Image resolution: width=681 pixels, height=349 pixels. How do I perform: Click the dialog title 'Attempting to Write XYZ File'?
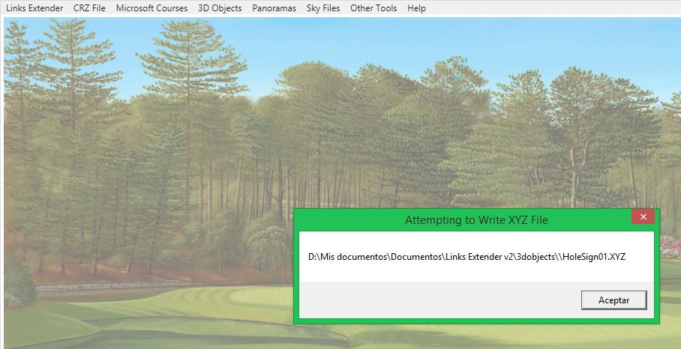coord(476,220)
